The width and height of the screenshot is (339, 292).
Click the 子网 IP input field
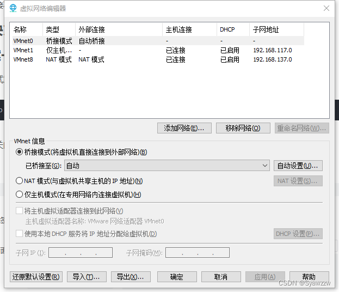tap(81, 253)
